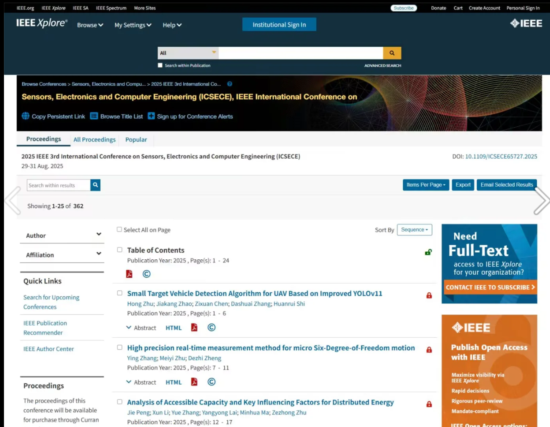This screenshot has height=427, width=550.
Task: Click the help question mark icon in breadcrumb
Action: pyautogui.click(x=230, y=84)
